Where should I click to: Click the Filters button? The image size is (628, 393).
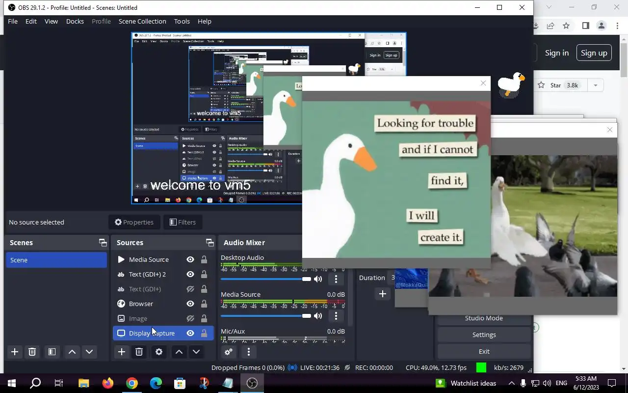pyautogui.click(x=183, y=222)
